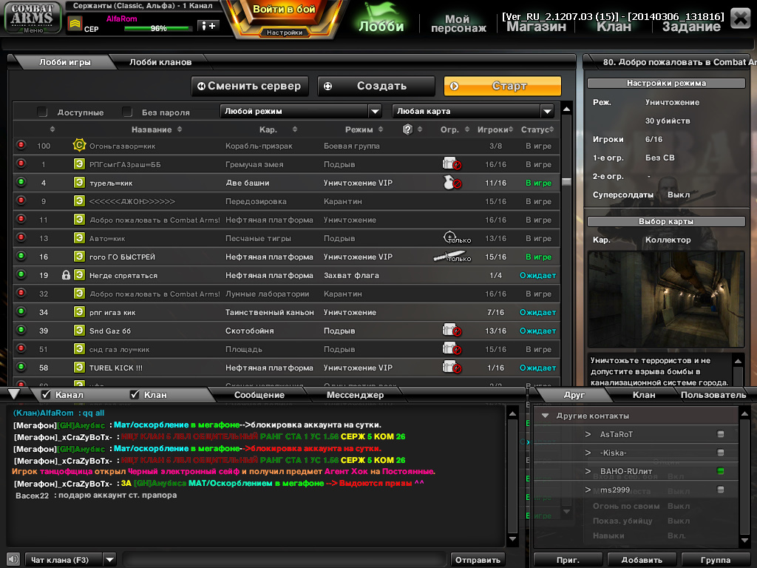The image size is (757, 568).
Task: Open the Combat Arms menu logo
Action: click(x=32, y=18)
